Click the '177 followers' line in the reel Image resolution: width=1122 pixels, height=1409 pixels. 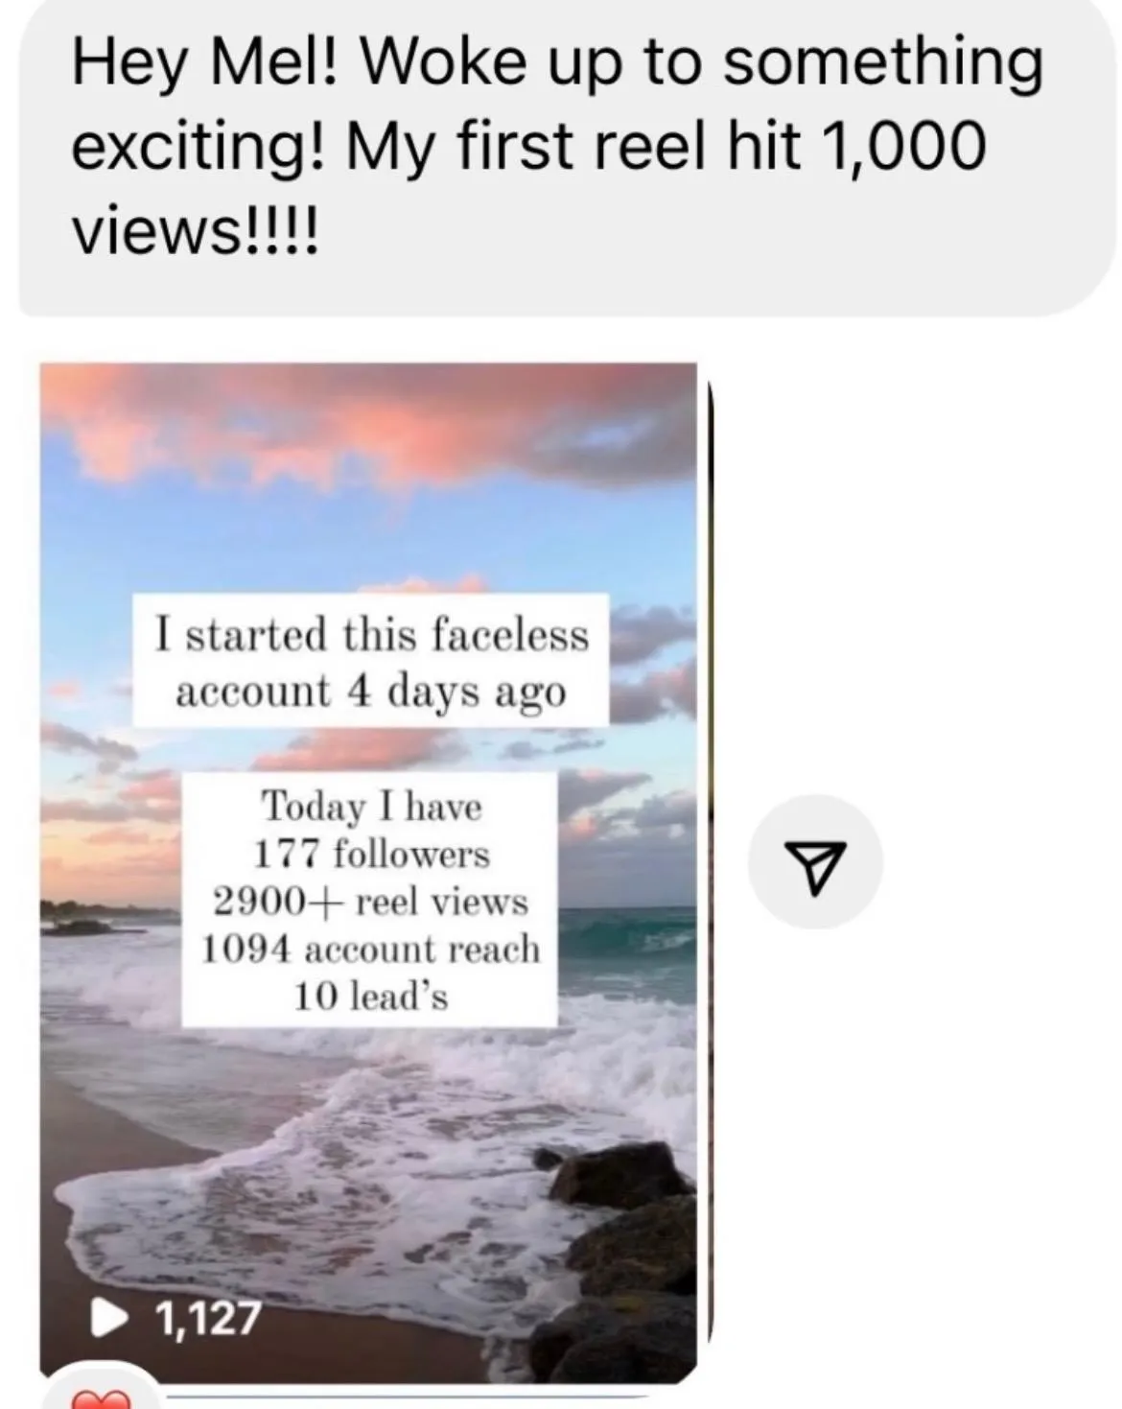(371, 853)
